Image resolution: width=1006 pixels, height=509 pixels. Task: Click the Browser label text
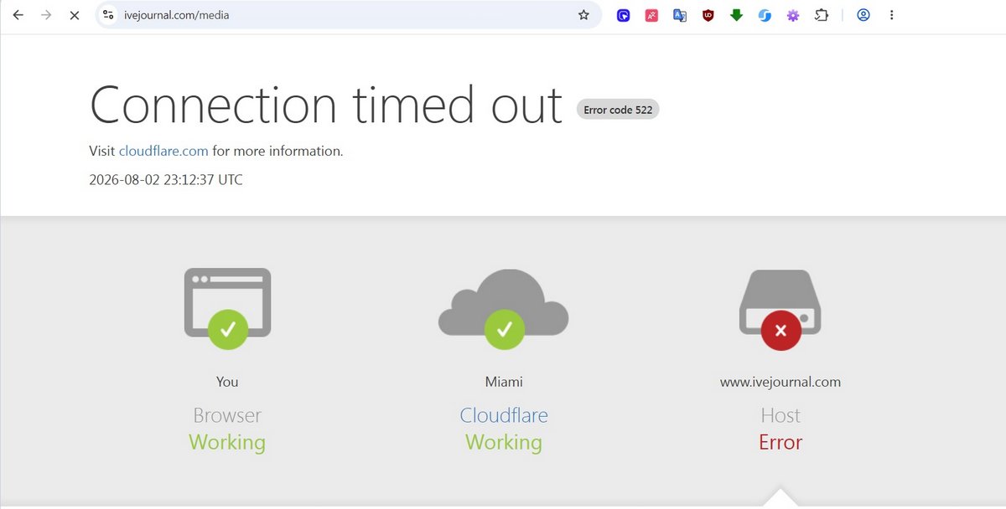227,415
